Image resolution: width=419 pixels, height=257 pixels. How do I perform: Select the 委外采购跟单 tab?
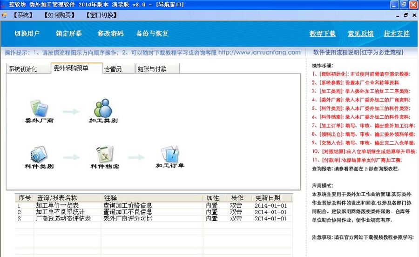[77, 68]
